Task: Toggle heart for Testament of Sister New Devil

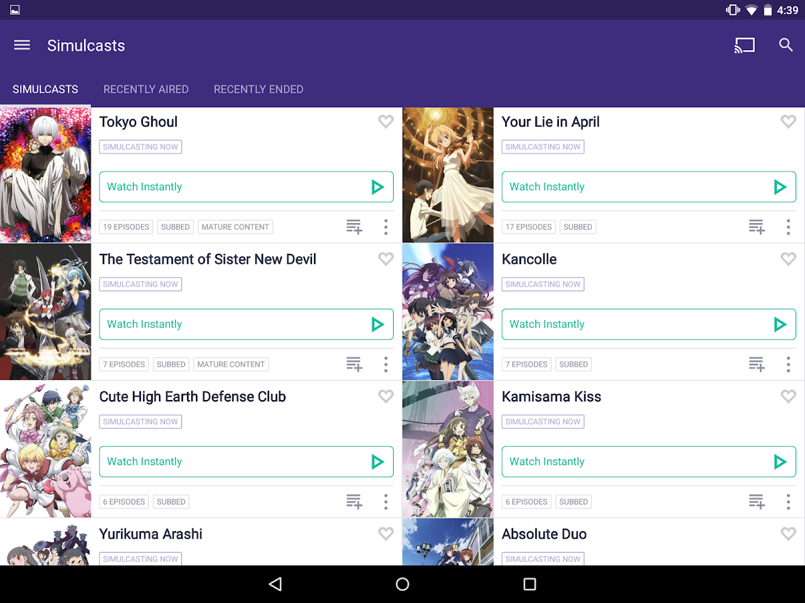Action: 386,259
